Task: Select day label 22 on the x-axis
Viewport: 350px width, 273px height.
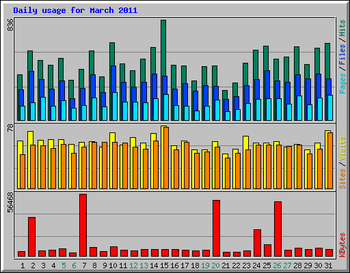Action: click(236, 265)
